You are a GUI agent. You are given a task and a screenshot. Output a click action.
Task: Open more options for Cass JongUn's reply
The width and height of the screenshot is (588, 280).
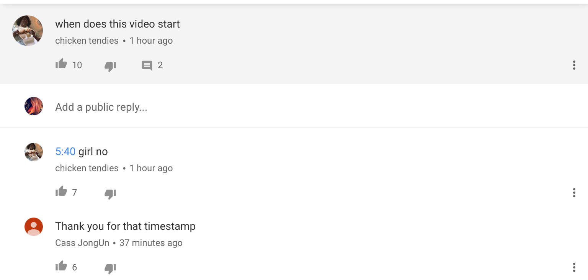point(574,267)
